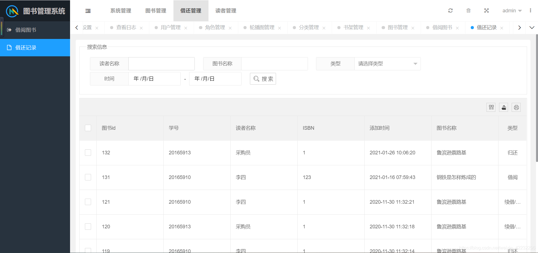
Task: Click the end date 年/月/日 field
Action: click(215, 79)
